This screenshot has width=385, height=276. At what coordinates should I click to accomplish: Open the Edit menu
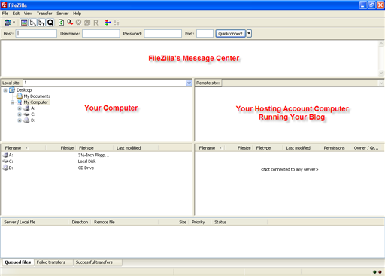[16, 14]
